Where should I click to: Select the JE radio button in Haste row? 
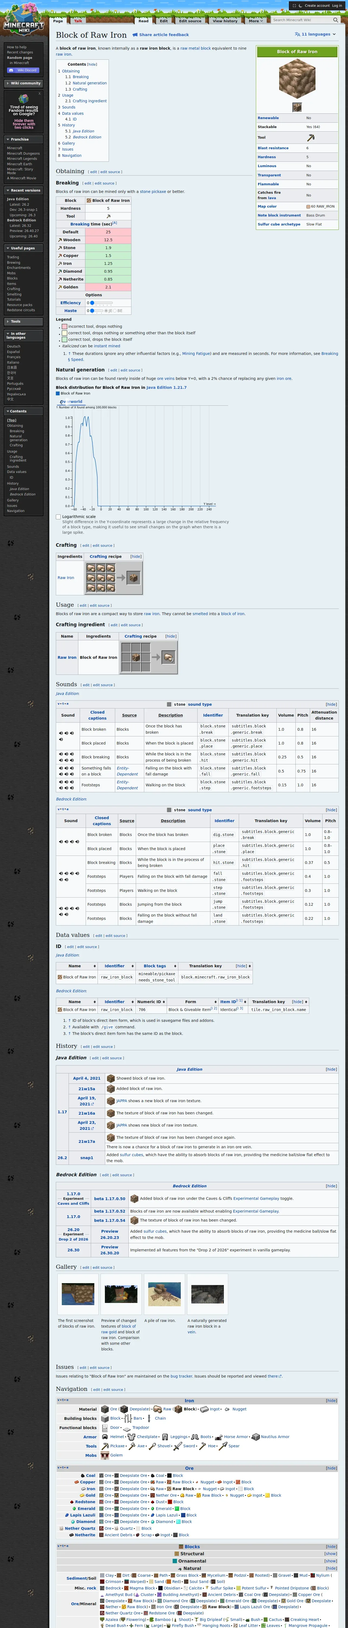pyautogui.click(x=106, y=311)
